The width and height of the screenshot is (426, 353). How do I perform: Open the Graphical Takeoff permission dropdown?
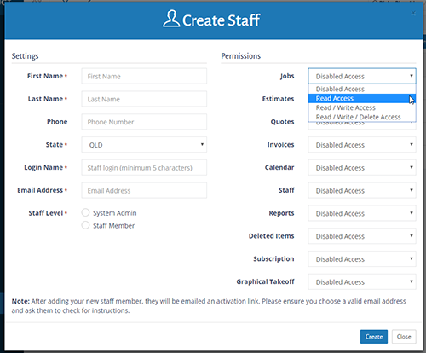tap(362, 281)
